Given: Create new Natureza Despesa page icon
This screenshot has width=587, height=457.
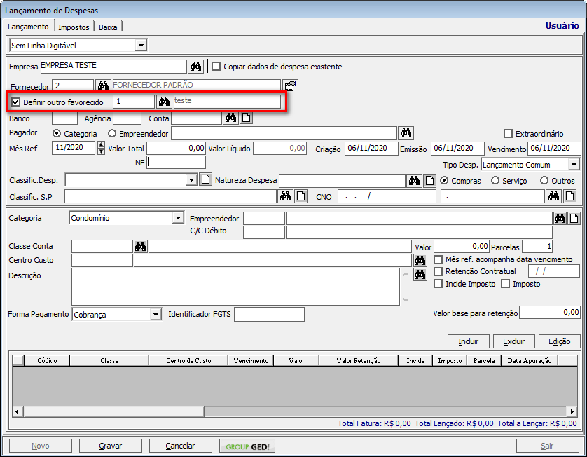Looking at the screenshot, I should coord(429,181).
